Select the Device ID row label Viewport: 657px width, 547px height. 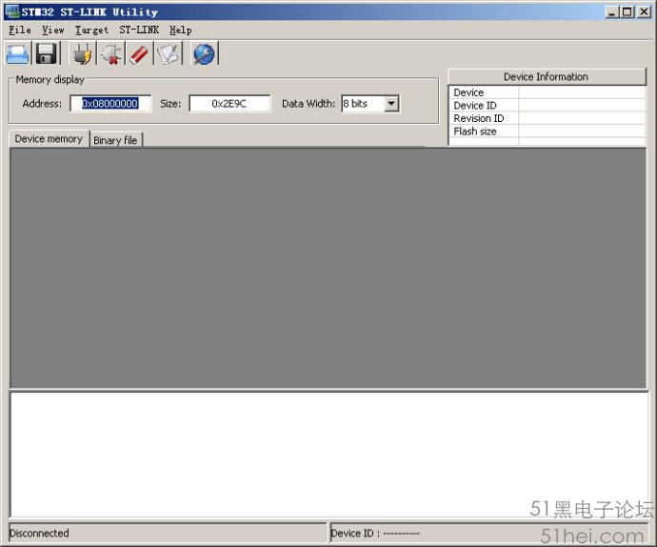475,105
